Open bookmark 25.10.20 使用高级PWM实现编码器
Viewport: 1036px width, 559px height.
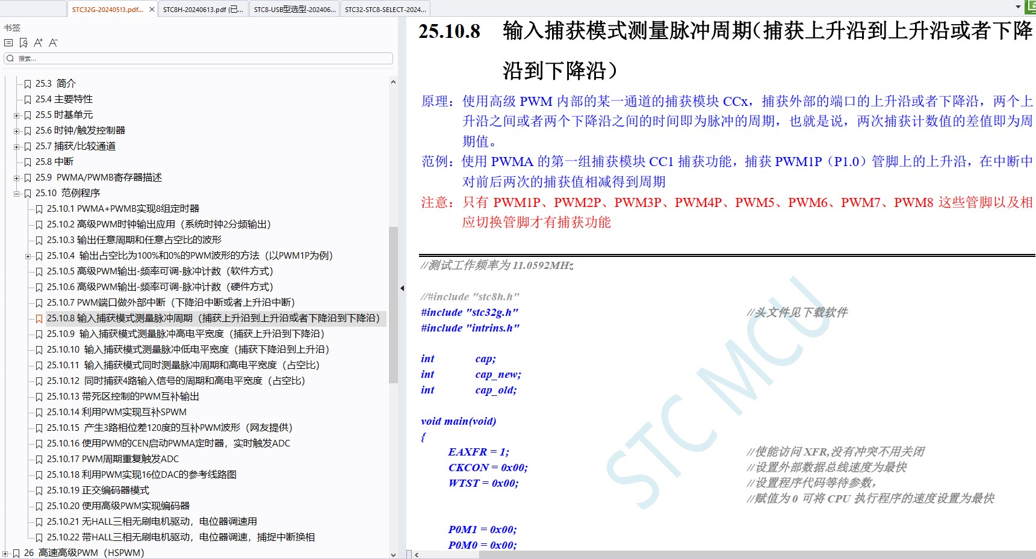(x=118, y=506)
